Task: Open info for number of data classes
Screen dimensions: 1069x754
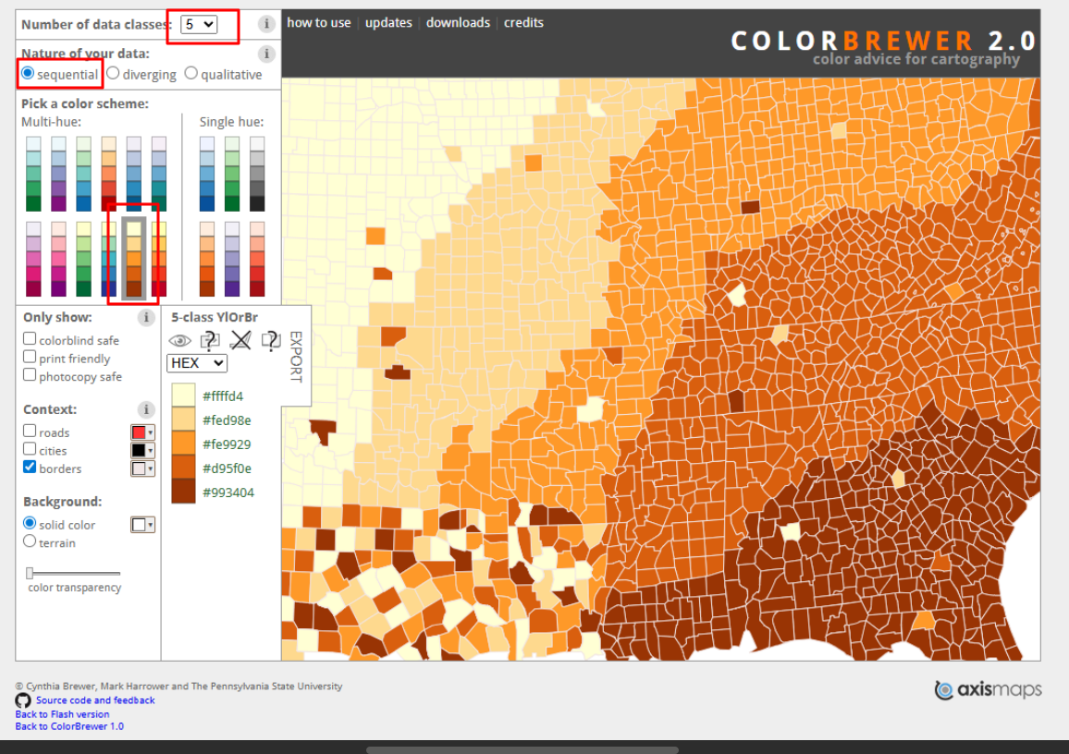Action: pyautogui.click(x=266, y=24)
